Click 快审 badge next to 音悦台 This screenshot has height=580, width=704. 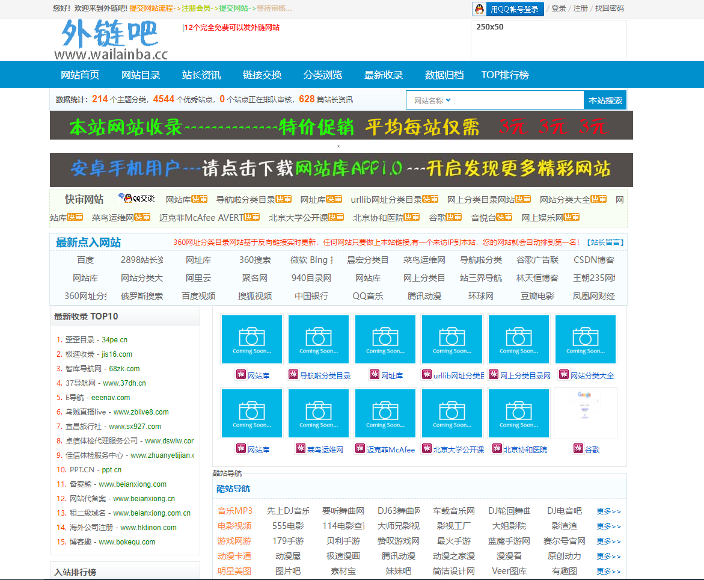pos(504,217)
